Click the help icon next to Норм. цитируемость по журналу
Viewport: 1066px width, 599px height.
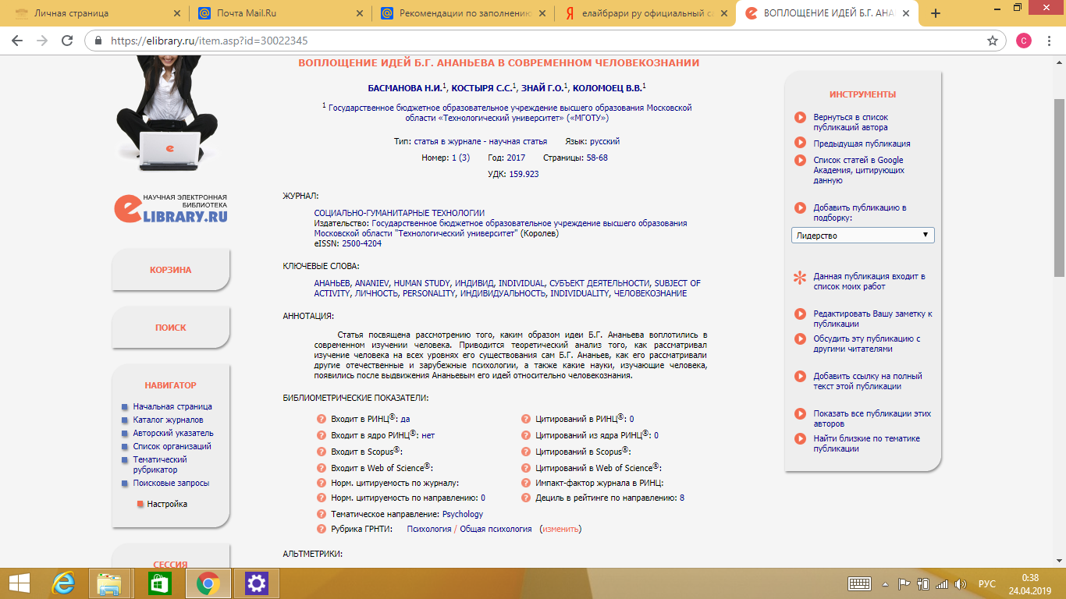pyautogui.click(x=321, y=484)
